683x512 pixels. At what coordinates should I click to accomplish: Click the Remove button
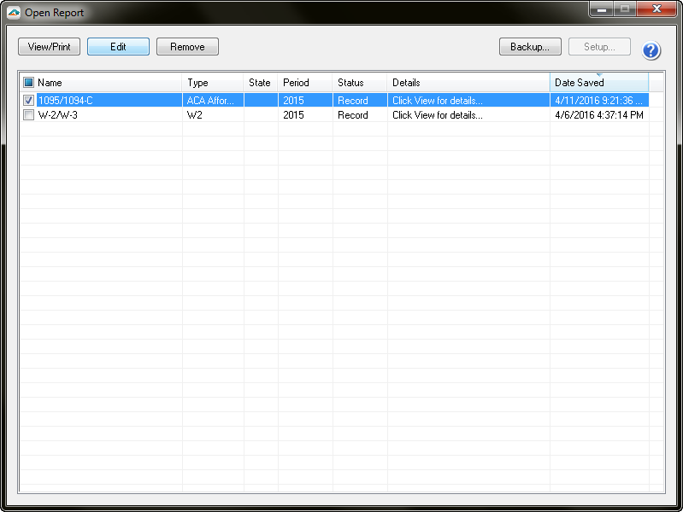pyautogui.click(x=187, y=47)
